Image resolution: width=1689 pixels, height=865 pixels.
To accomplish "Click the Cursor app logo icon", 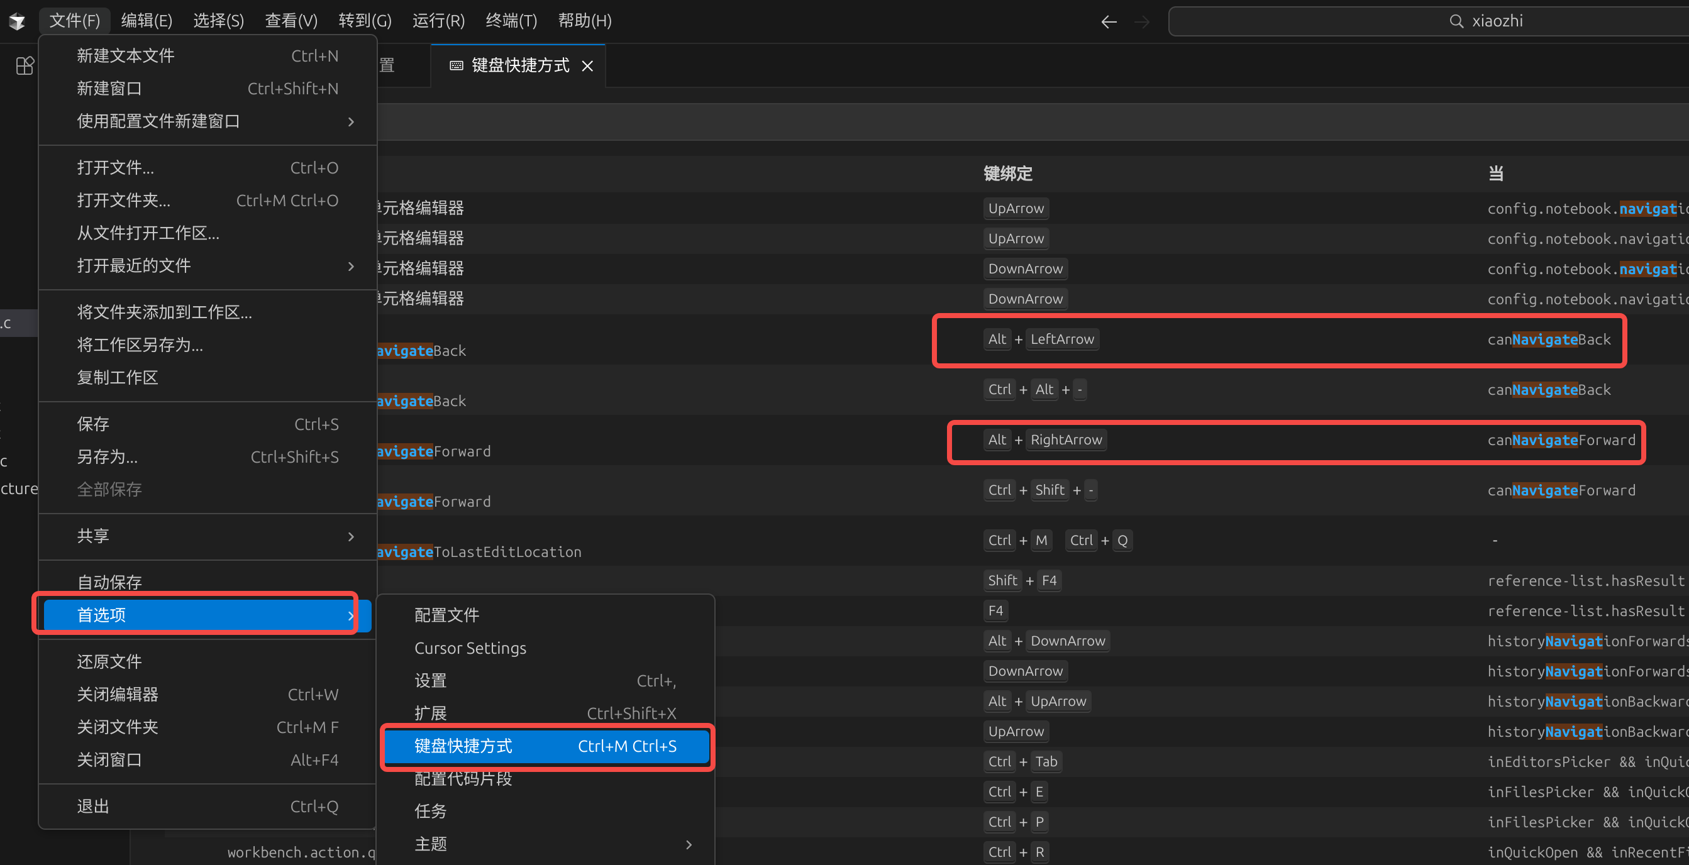I will coord(17,21).
